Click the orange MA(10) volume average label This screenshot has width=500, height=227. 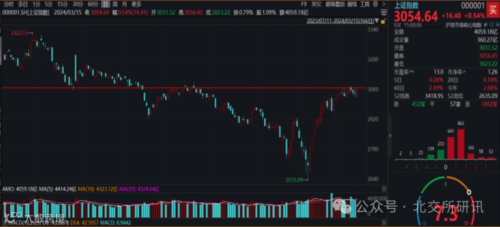click(98, 189)
